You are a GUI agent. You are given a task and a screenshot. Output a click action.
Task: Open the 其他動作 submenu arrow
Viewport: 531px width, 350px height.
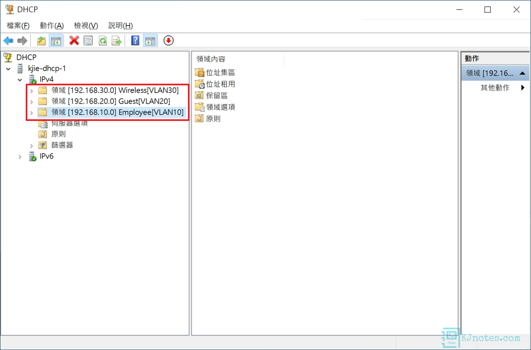click(x=523, y=88)
